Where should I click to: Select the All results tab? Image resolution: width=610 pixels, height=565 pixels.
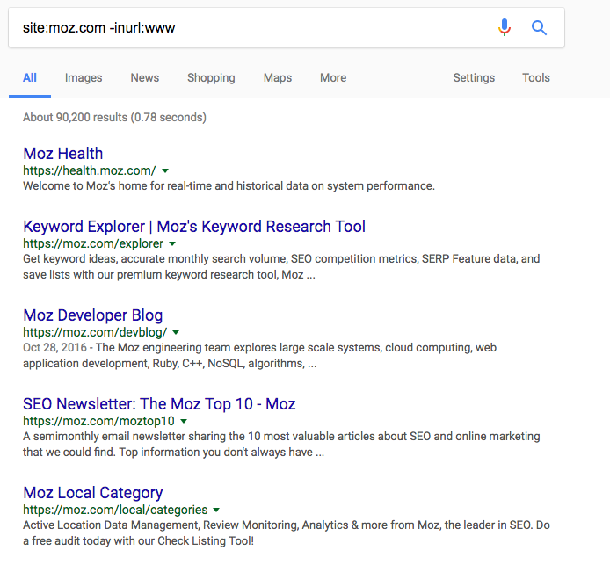click(30, 78)
